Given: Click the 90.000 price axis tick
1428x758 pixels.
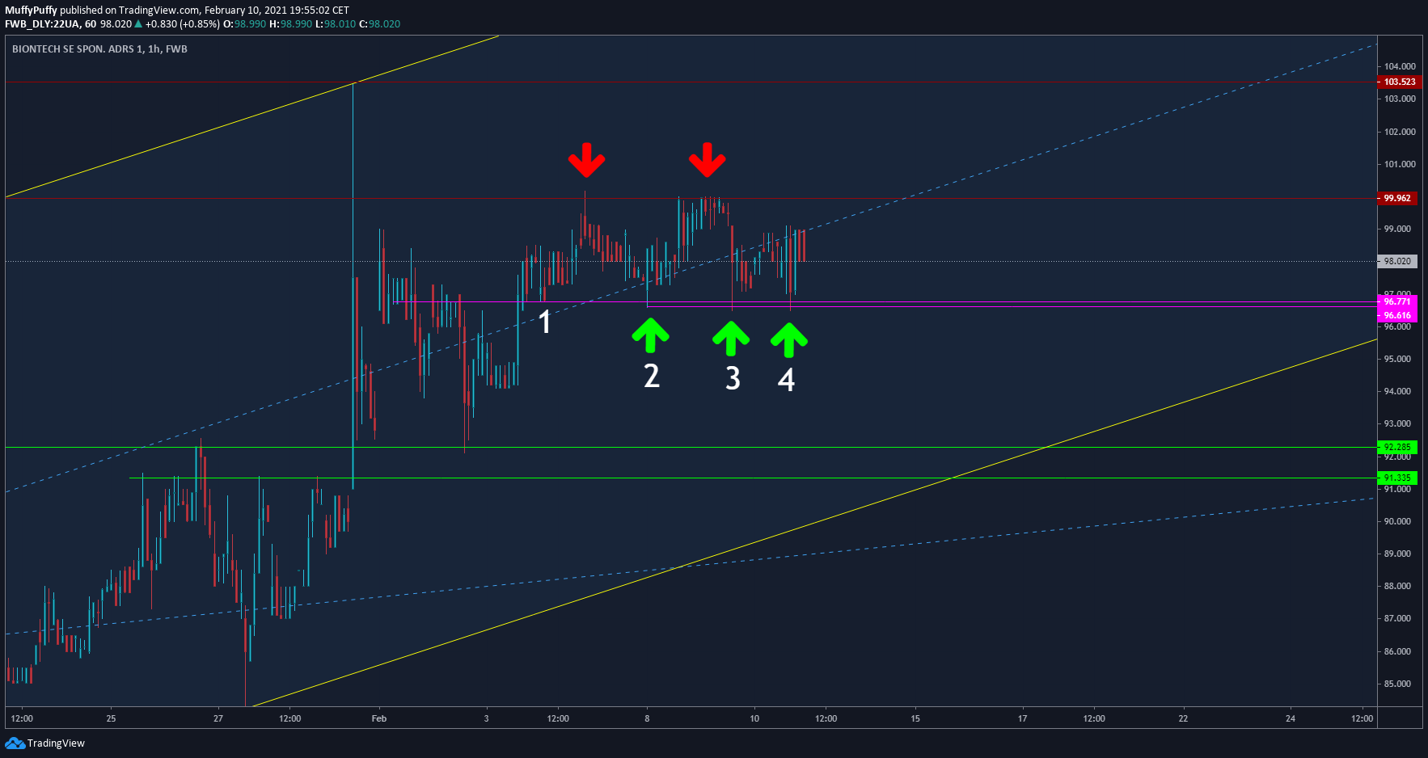Looking at the screenshot, I should [1397, 521].
